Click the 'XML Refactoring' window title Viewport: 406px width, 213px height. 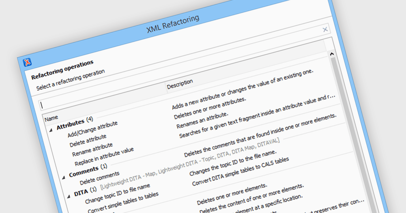click(x=173, y=23)
